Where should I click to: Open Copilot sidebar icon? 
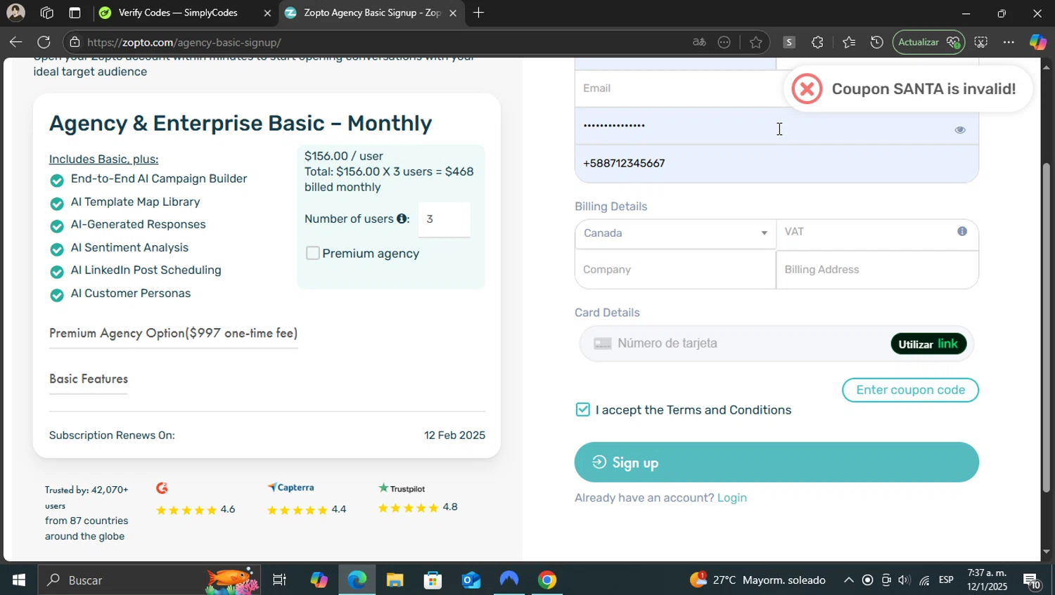tap(1037, 42)
